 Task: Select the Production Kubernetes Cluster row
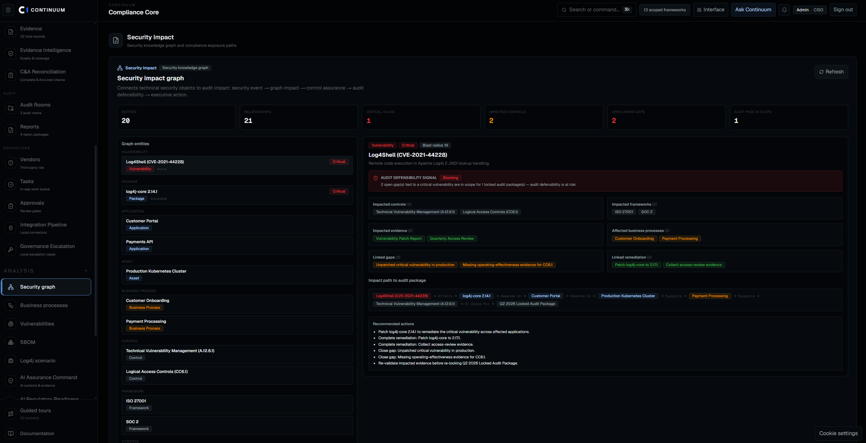pos(237,275)
